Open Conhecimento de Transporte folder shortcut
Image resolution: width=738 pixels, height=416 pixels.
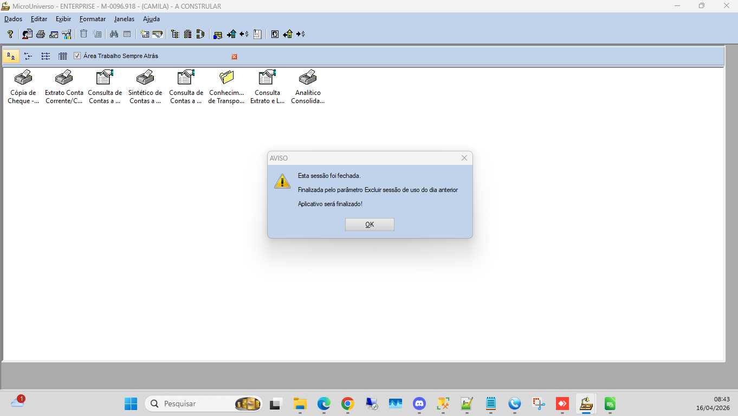click(226, 78)
